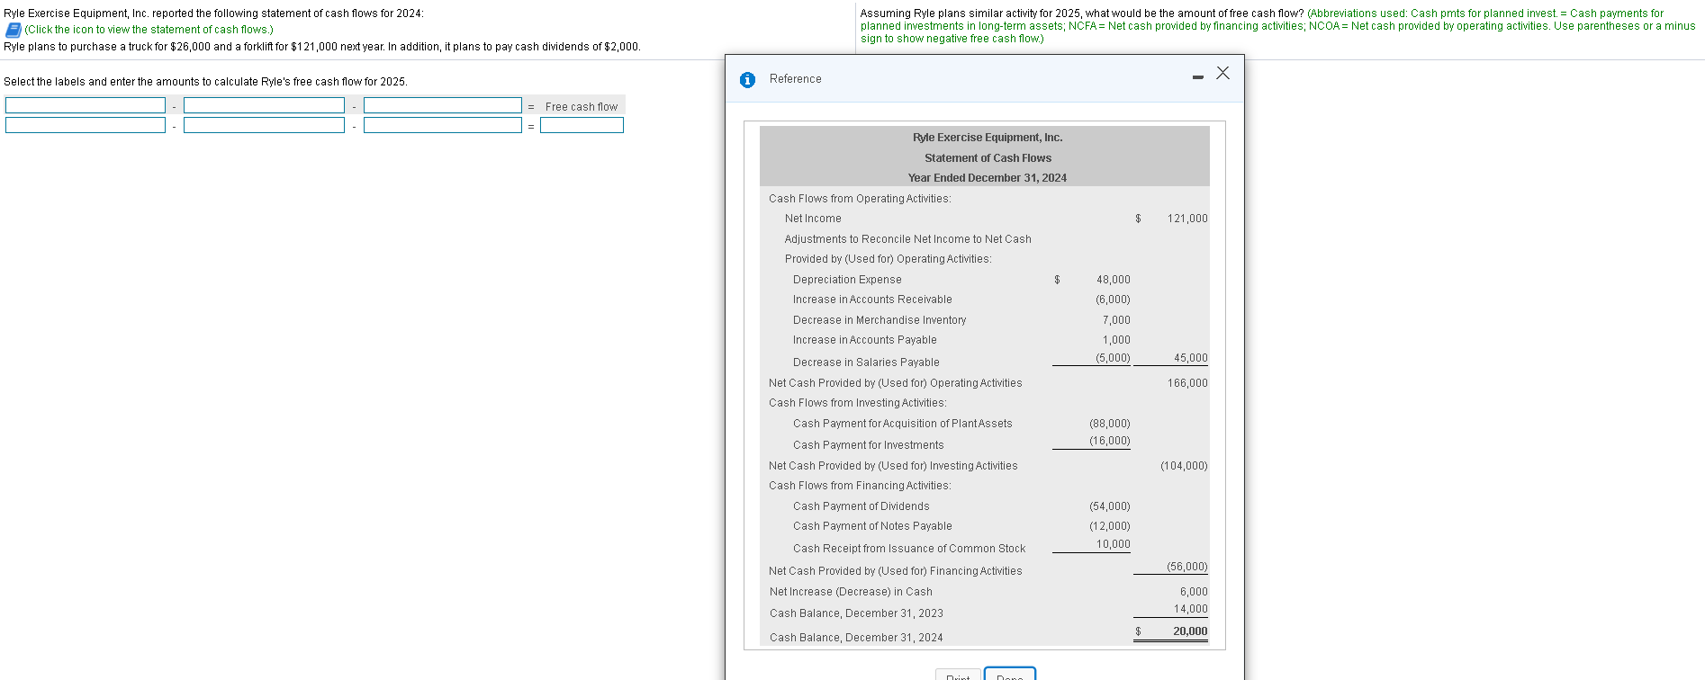
Task: Select the first label field in formula row
Action: click(86, 105)
